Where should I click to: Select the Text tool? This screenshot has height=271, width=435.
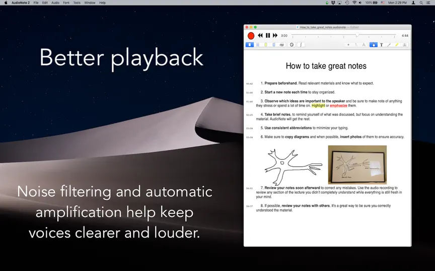382,45
